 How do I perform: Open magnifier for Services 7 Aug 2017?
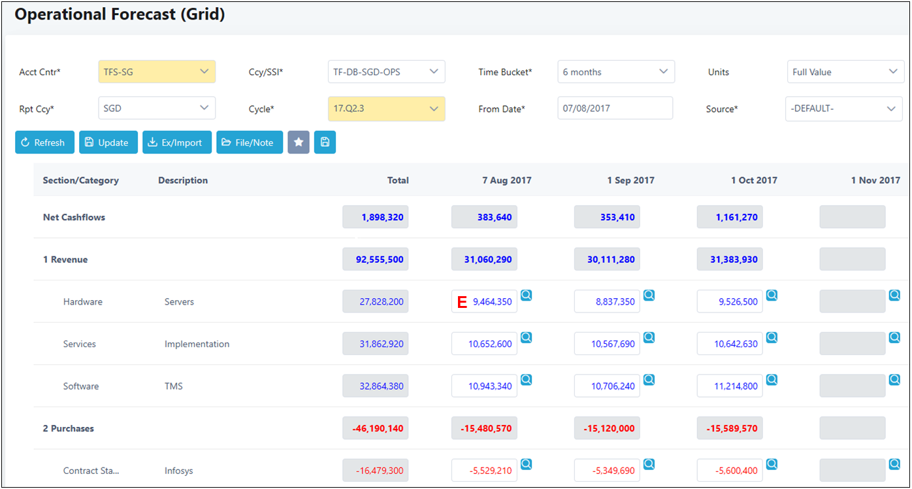[526, 337]
